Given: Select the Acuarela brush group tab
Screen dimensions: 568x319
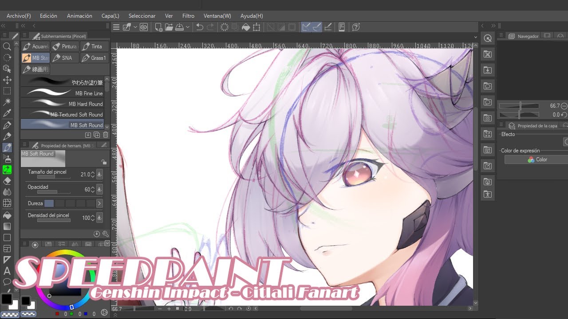Looking at the screenshot, I should [x=35, y=47].
